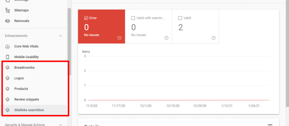The width and height of the screenshot is (289, 126).
Task: Open the Mobile Usability report
Action: tap(34, 57)
